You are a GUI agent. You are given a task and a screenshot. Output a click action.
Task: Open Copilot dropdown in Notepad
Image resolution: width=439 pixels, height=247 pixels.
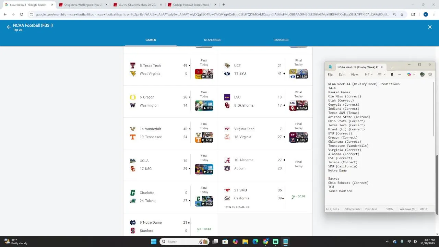coord(411,74)
